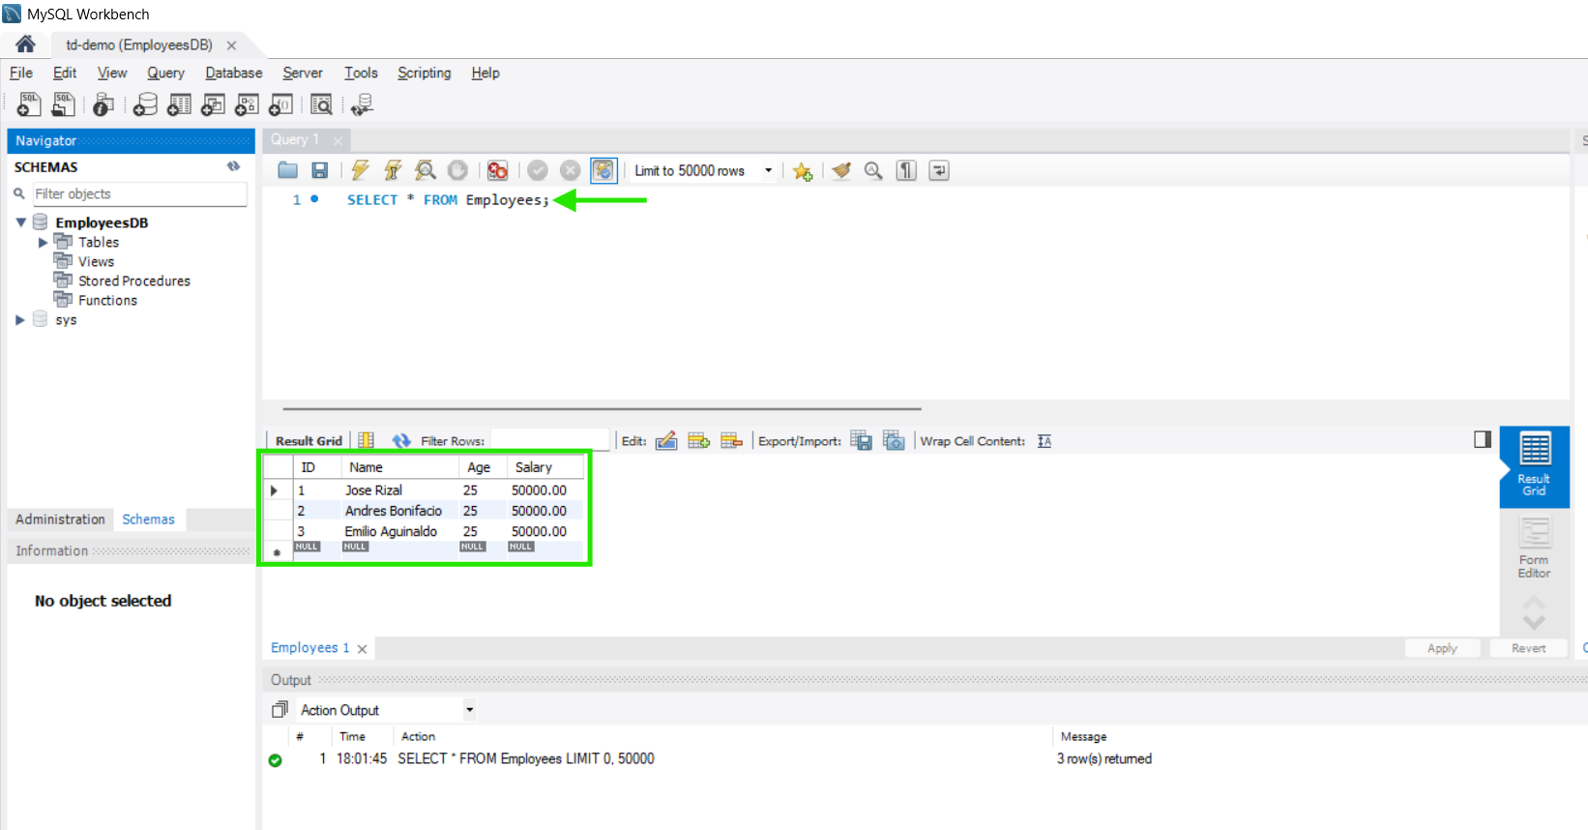This screenshot has width=1588, height=830.
Task: Open the Action Output dropdown
Action: (x=469, y=710)
